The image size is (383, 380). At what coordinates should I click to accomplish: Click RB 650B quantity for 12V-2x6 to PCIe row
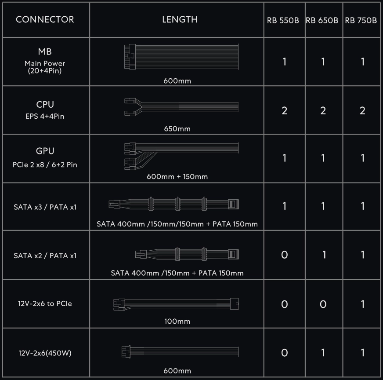[x=323, y=304]
